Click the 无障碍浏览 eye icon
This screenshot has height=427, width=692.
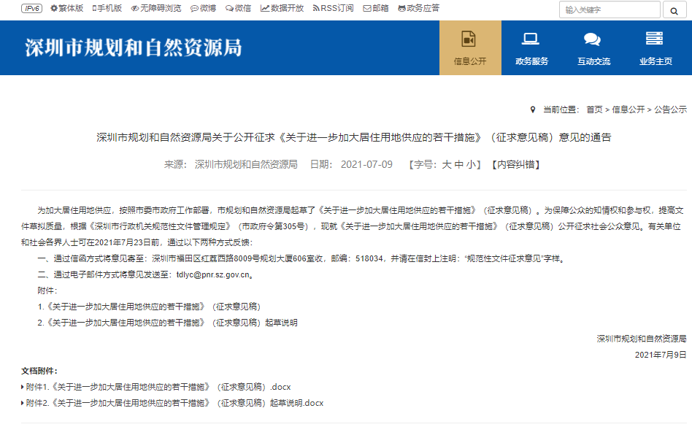[x=135, y=8]
